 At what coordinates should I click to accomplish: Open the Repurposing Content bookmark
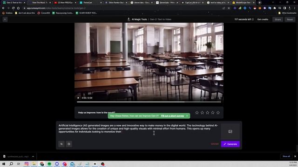tap(63, 13)
